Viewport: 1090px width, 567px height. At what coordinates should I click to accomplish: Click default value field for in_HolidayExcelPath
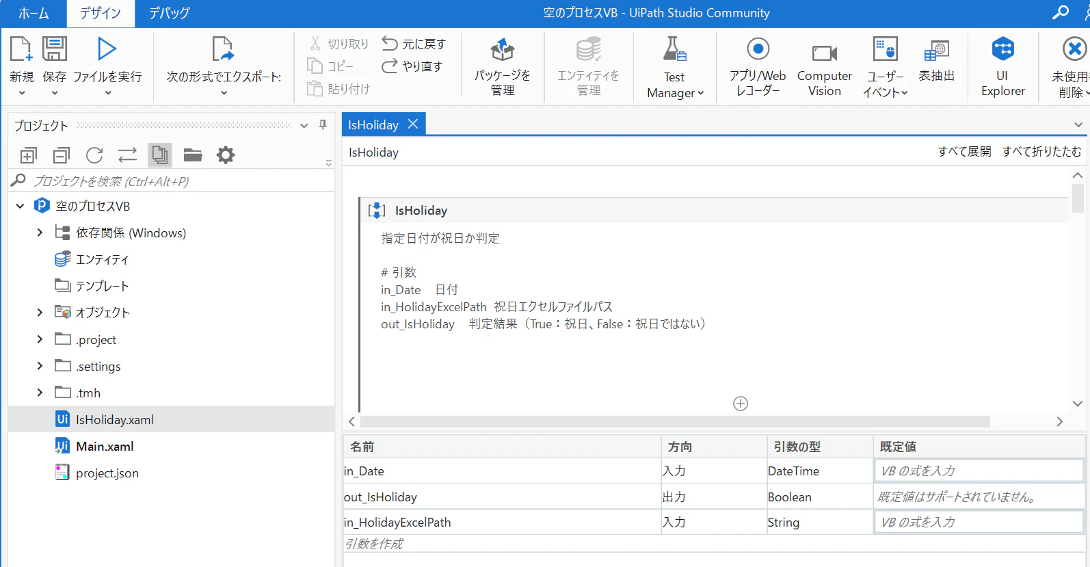pyautogui.click(x=979, y=522)
